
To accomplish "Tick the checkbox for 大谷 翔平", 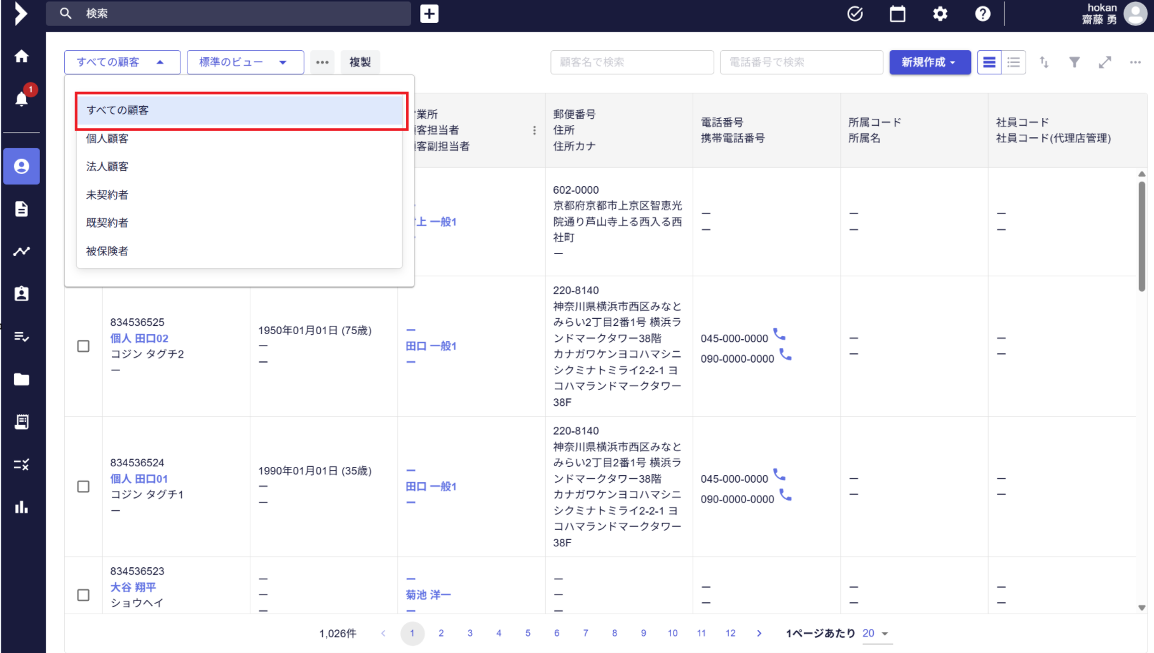I will click(83, 595).
